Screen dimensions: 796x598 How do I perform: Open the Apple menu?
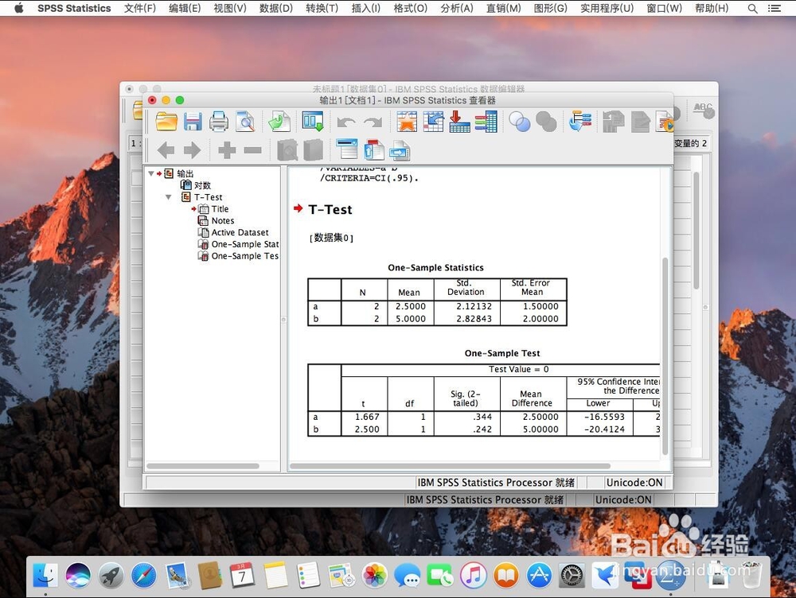19,8
